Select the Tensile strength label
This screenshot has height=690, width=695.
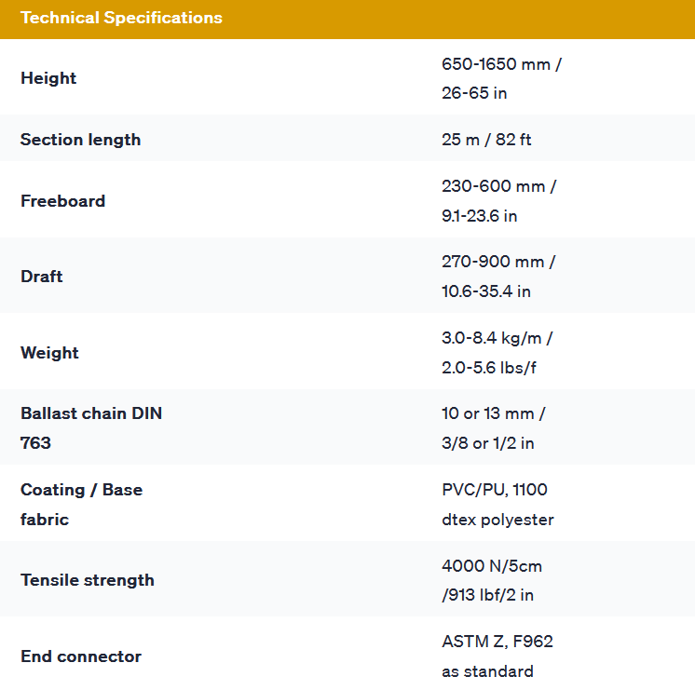click(88, 580)
